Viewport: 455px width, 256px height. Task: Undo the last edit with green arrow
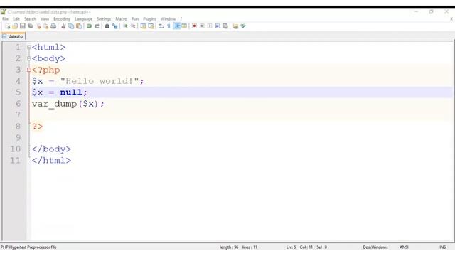[89, 26]
